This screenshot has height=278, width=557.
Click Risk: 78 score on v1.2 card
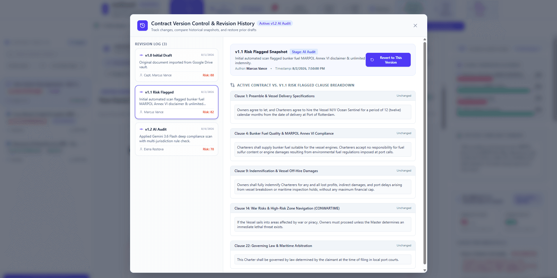click(x=208, y=149)
